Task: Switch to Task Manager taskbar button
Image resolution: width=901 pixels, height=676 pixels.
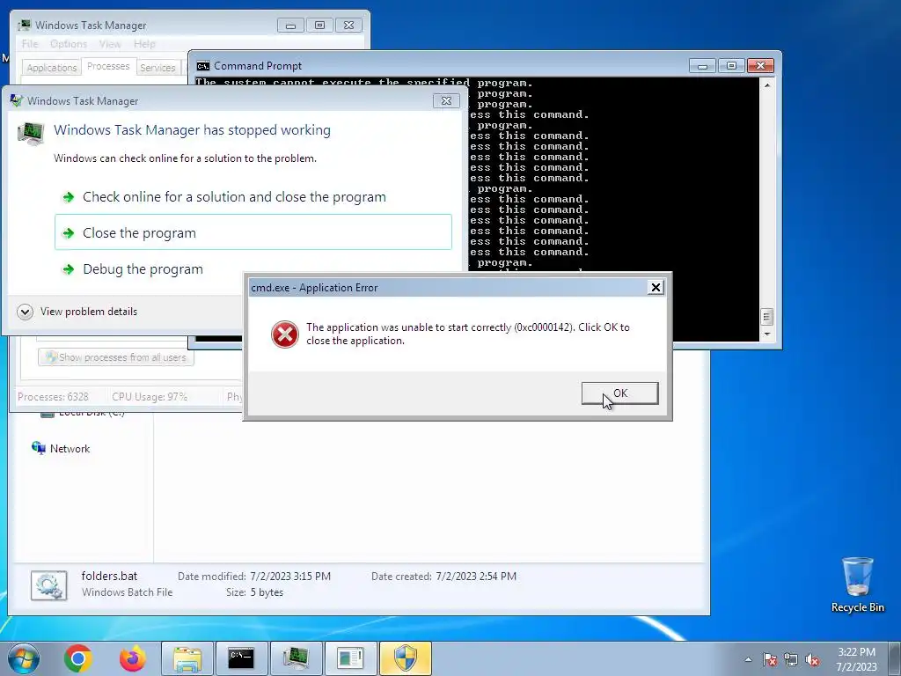Action: coord(296,658)
